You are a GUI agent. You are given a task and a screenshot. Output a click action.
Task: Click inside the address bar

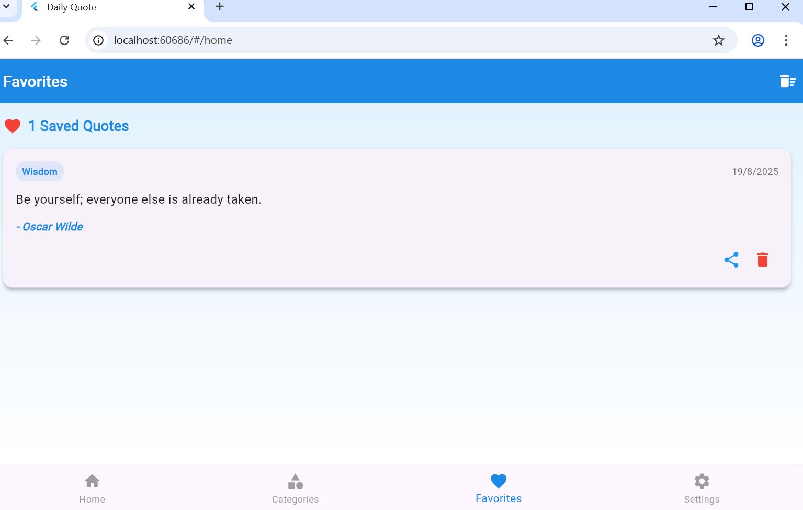tap(314, 40)
